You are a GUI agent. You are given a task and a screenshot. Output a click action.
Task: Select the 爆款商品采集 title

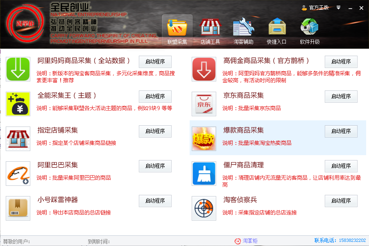243,130
